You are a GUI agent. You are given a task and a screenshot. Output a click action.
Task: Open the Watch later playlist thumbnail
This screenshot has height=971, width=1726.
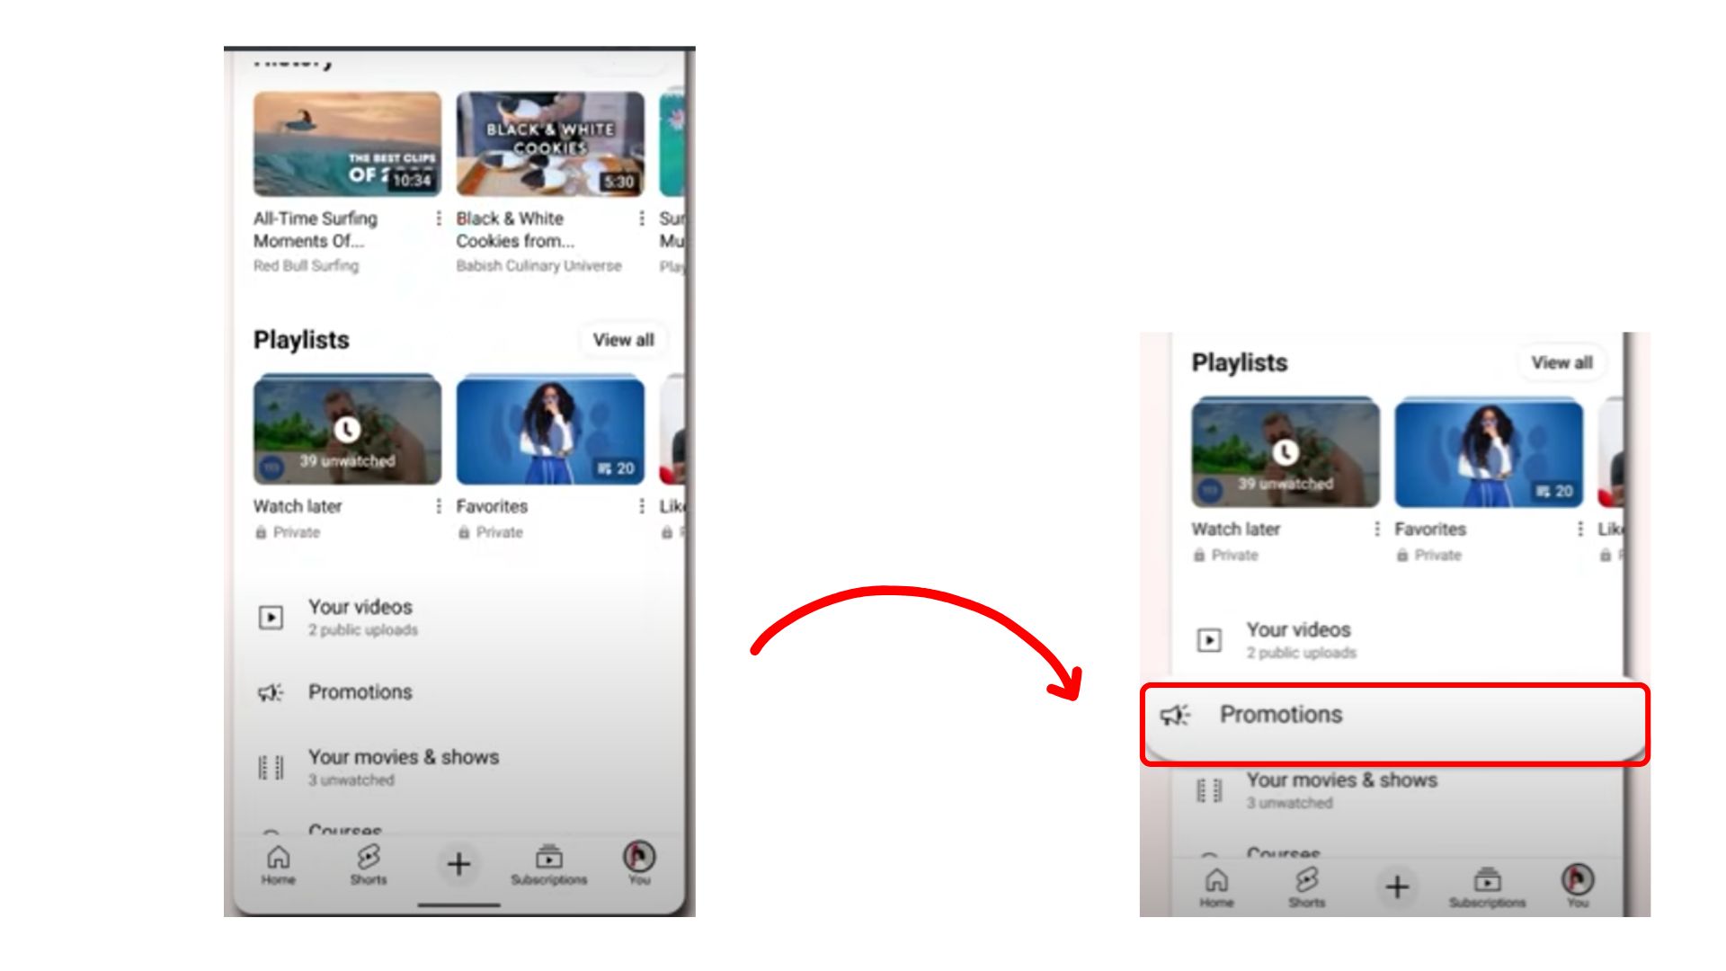coord(346,432)
